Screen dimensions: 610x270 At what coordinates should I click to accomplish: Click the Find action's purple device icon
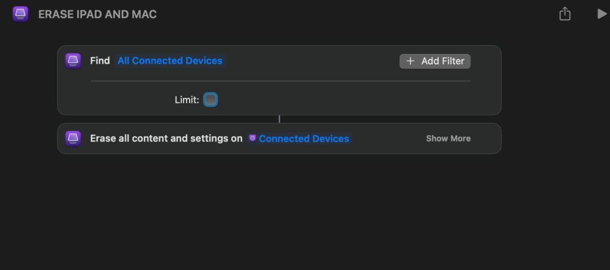(73, 61)
